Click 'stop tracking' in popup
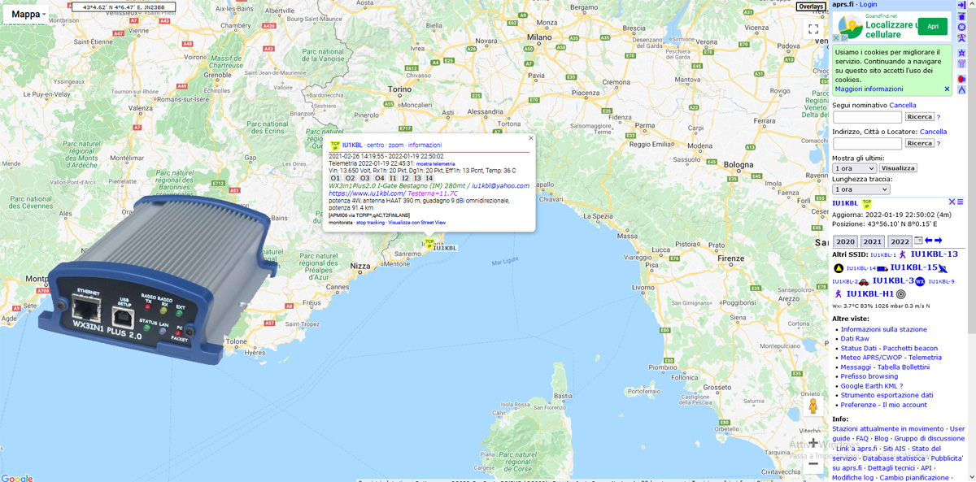Viewport: 976px width, 482px height. pos(370,222)
